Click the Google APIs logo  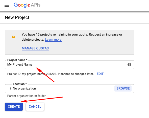coord(27,5)
